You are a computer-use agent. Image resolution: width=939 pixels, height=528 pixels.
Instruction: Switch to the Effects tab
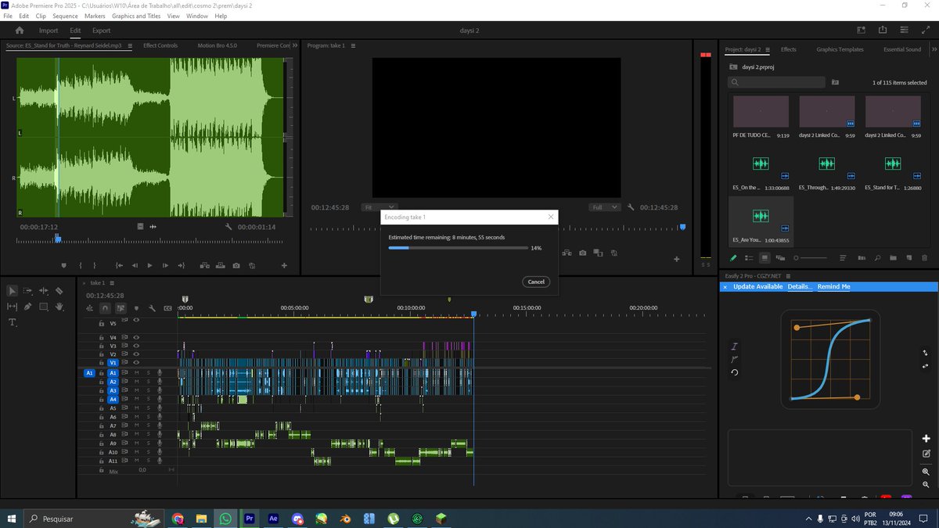tap(788, 48)
